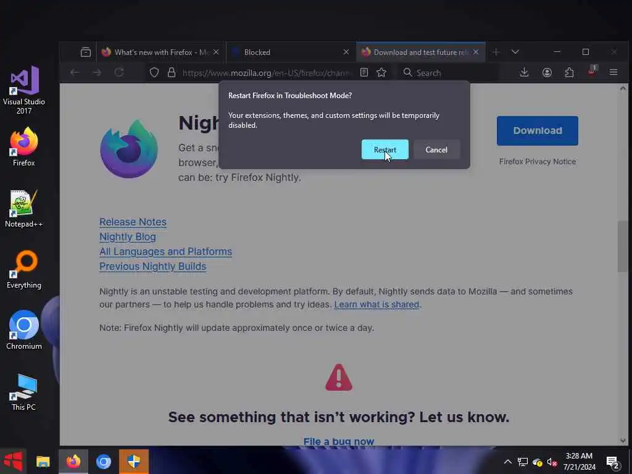Expand the list all tabs chevron
Viewport: 632px width, 474px height.
tap(515, 52)
